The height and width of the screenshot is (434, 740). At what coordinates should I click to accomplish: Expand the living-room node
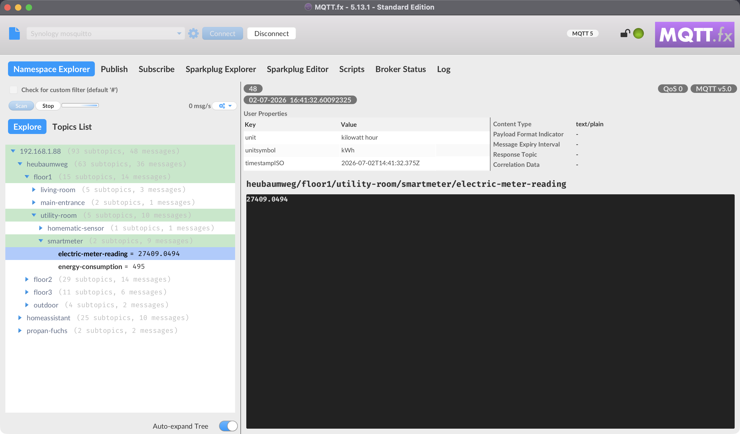34,190
